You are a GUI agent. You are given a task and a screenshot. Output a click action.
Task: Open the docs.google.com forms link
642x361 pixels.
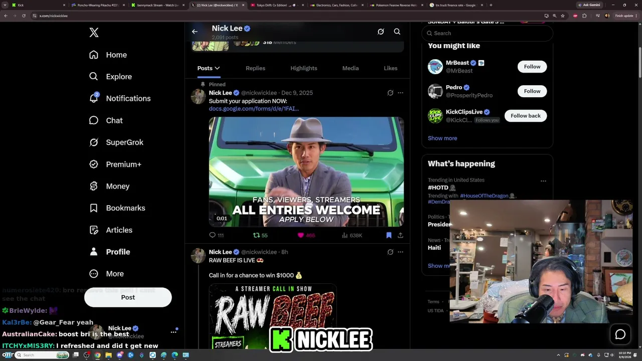[x=254, y=109]
